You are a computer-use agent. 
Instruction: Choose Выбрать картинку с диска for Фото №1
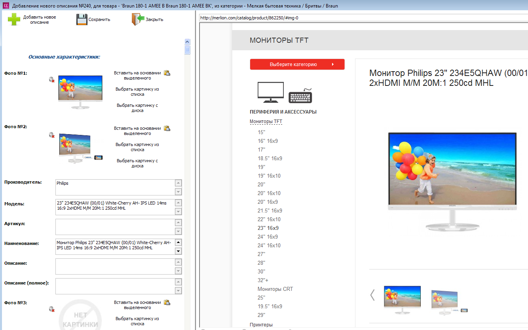(x=137, y=108)
